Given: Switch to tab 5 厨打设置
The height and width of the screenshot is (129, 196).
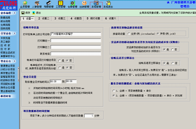Looking at the screenshot, I should (x=93, y=18).
